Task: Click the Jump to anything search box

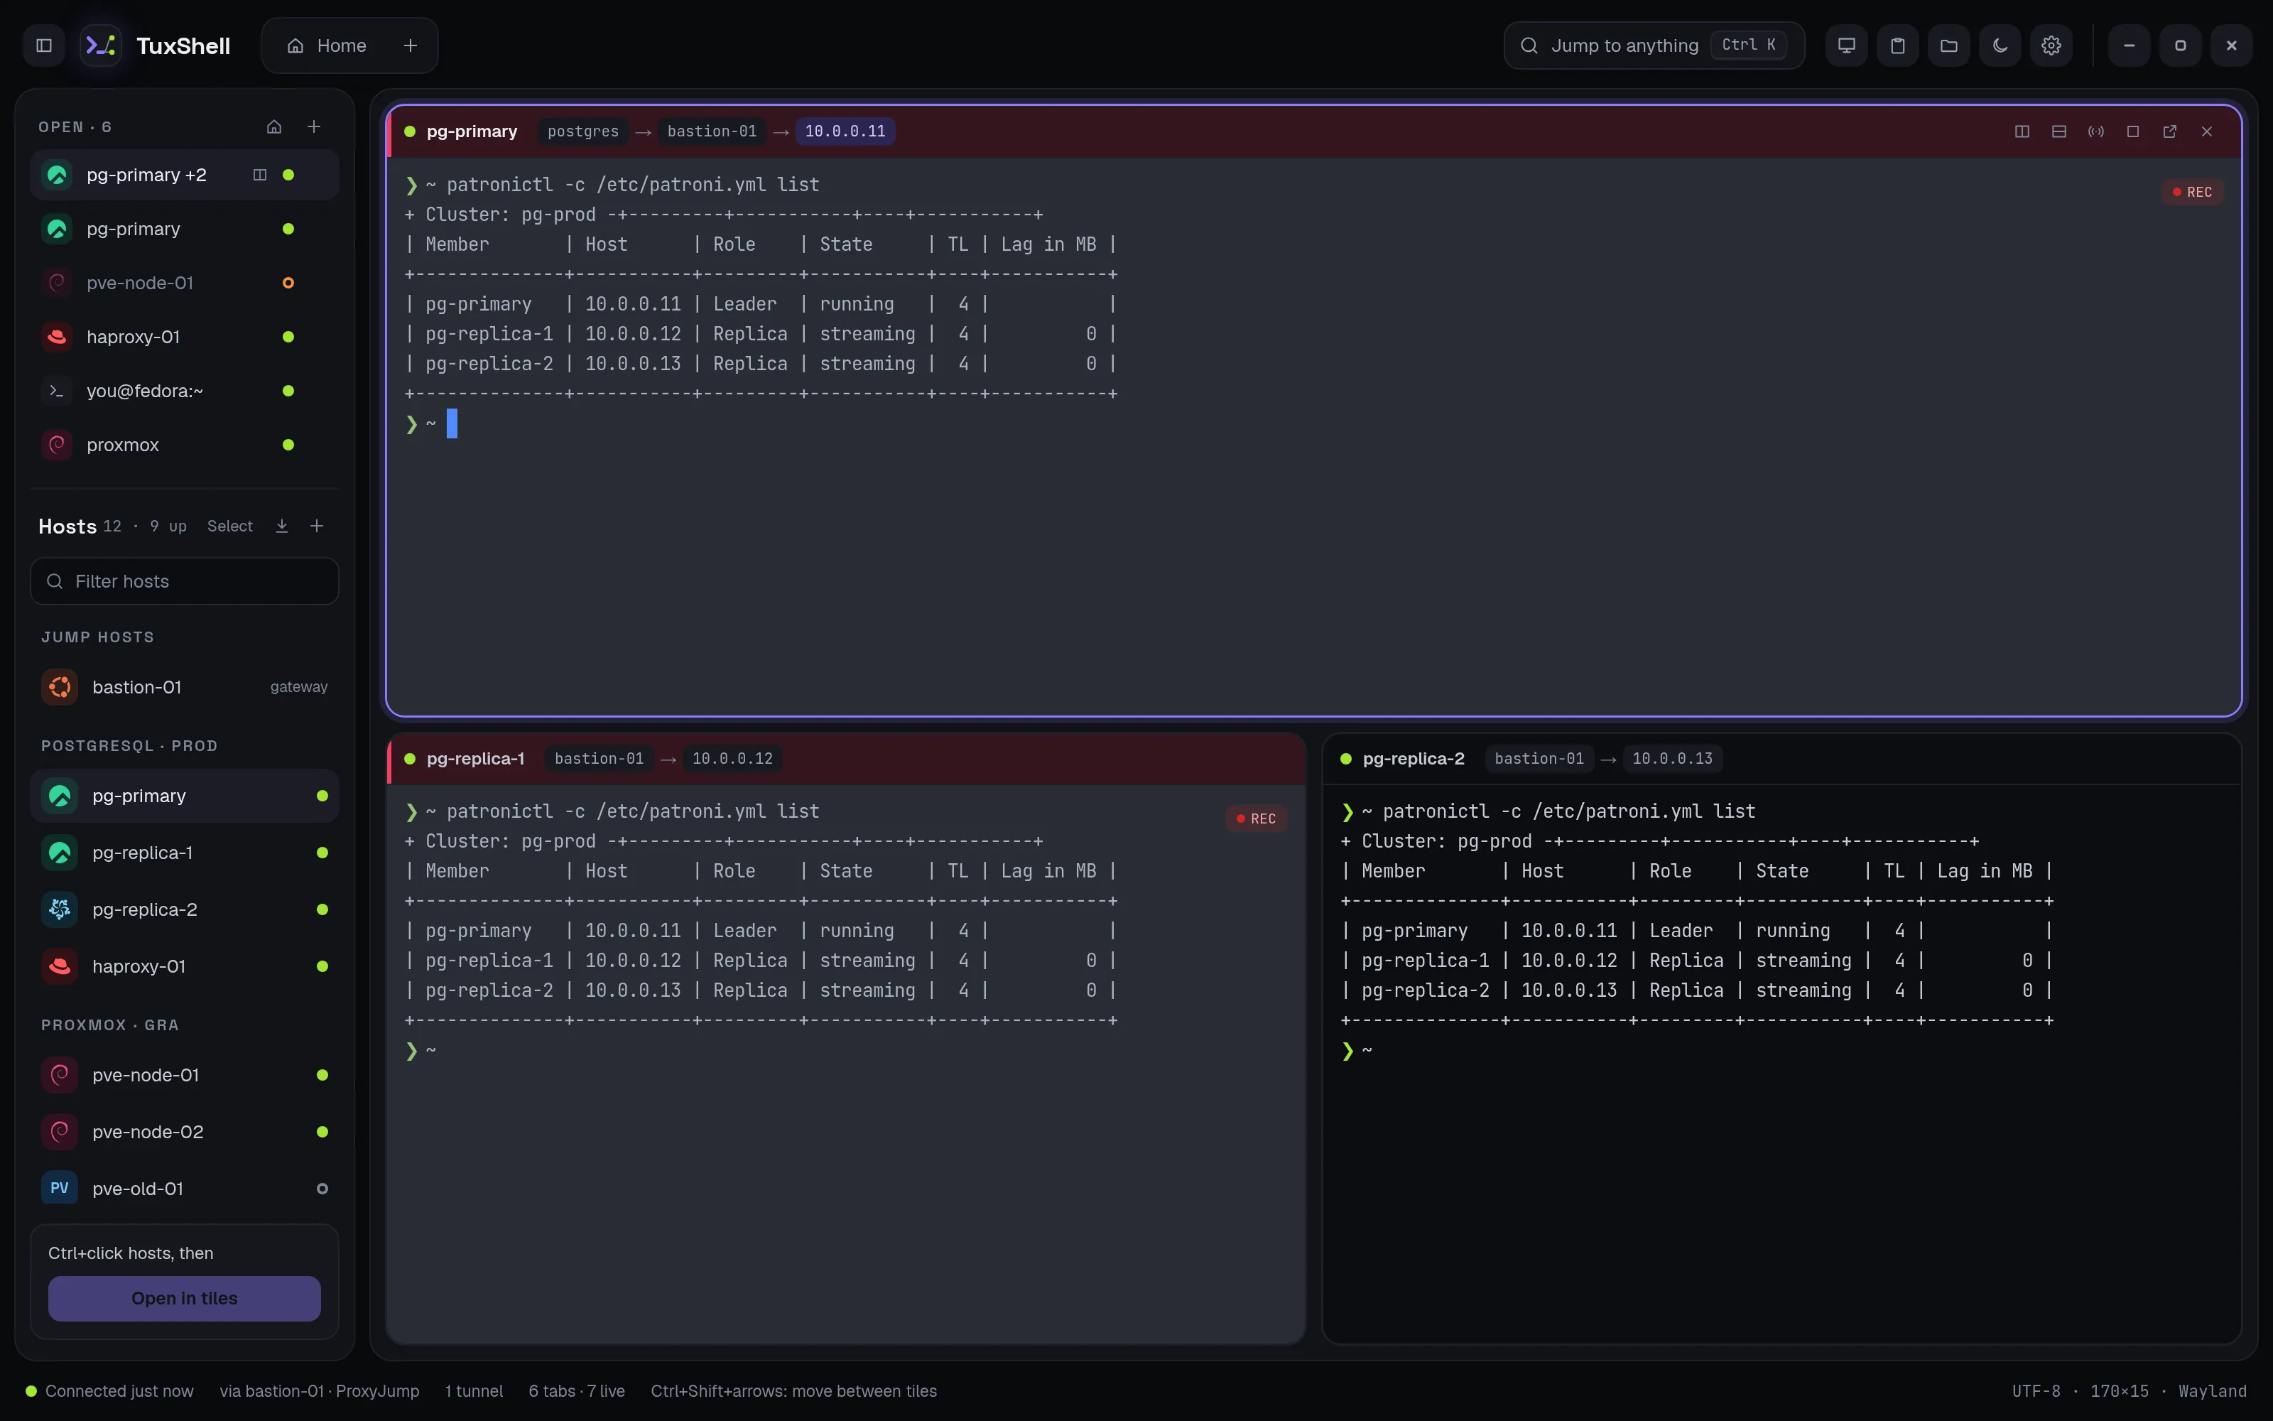Action: tap(1653, 45)
